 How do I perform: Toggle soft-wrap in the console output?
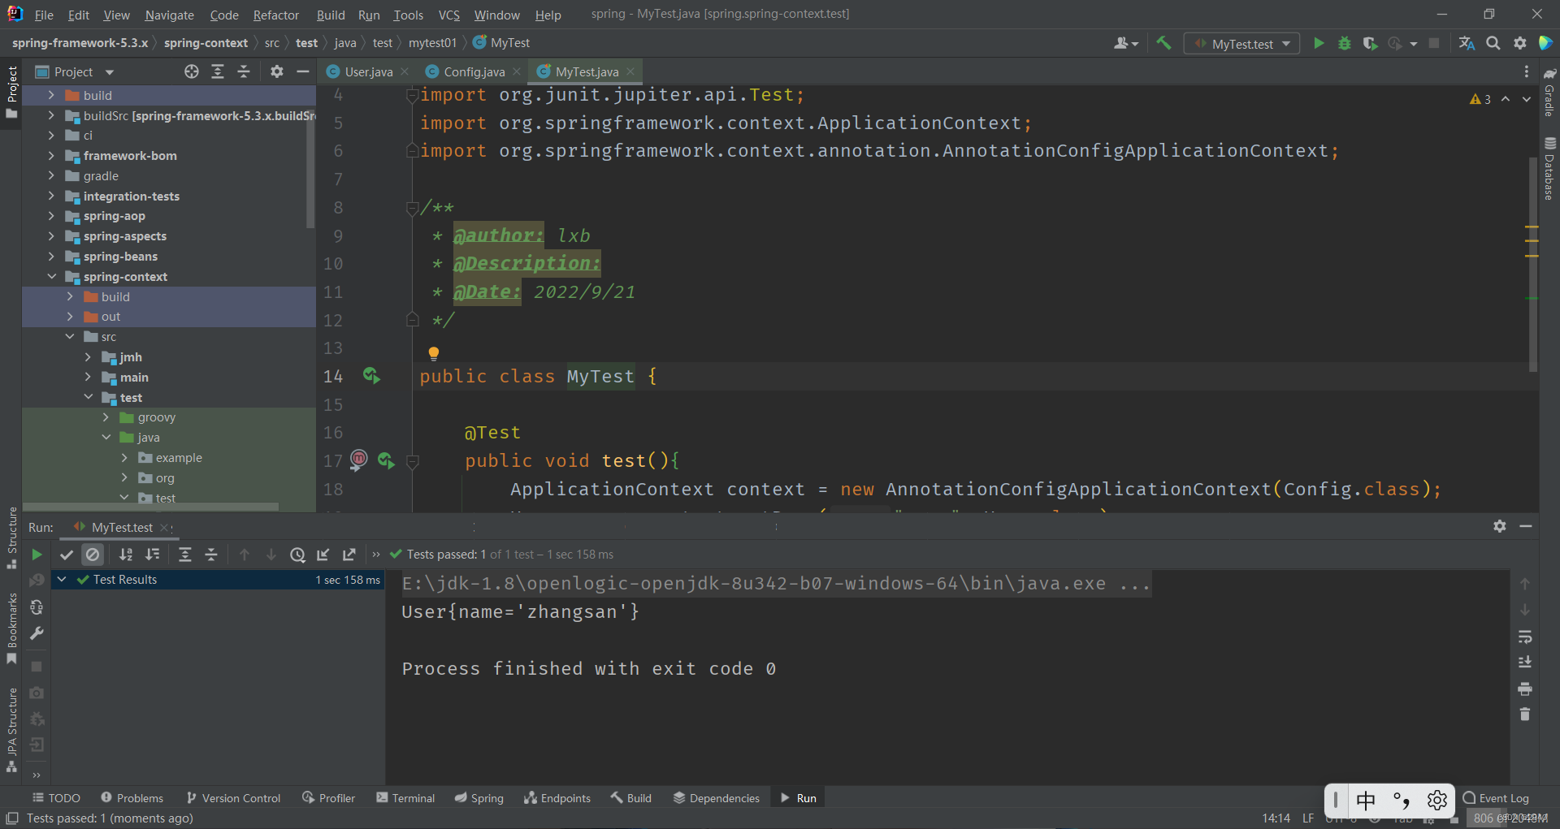[x=1525, y=637]
